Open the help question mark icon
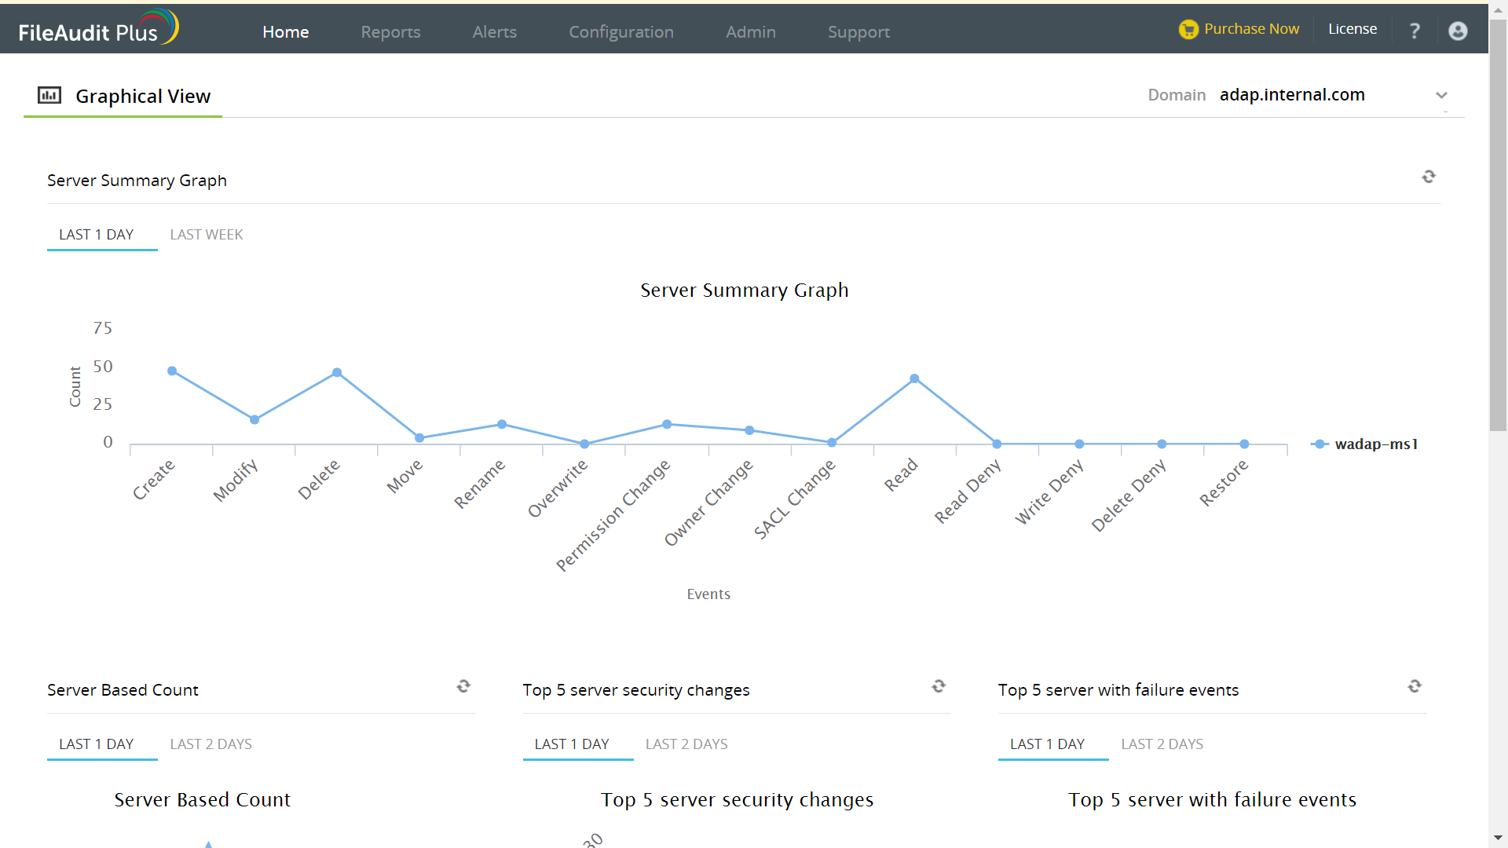 [1415, 31]
